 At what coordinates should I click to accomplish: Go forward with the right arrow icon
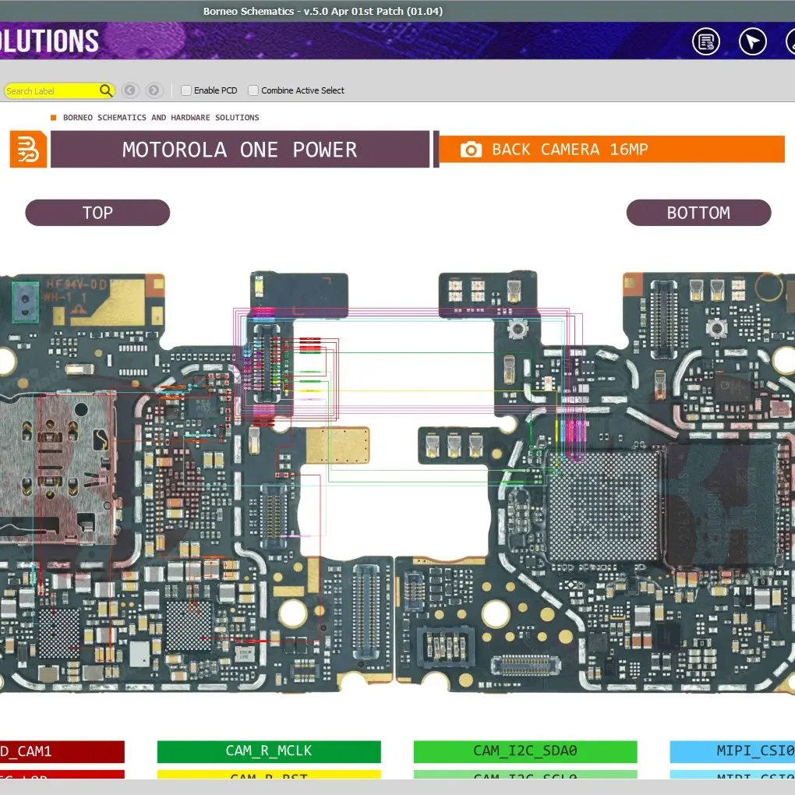pyautogui.click(x=154, y=90)
